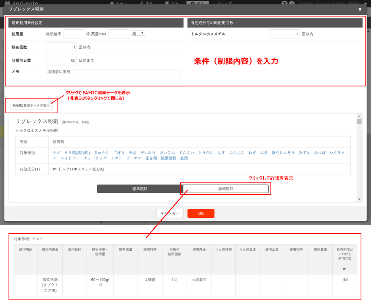Open the ふき crop link
Image resolution: width=371 pixels, height=308 pixels.
click(x=264, y=153)
